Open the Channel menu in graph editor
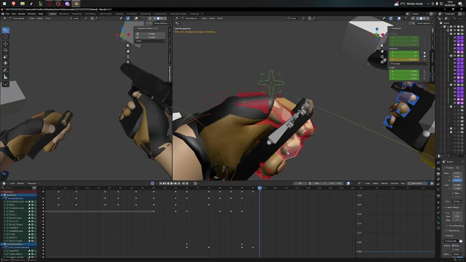Screen dimensions: 466x262 [394, 183]
